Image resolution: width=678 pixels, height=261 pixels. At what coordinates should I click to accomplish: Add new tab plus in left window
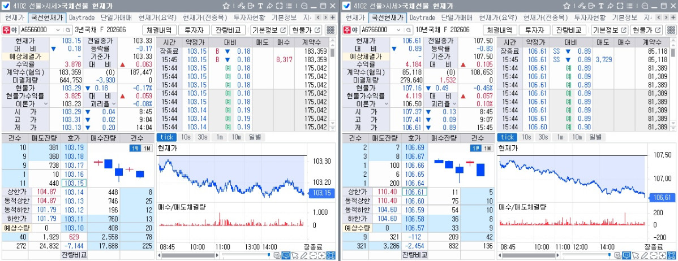(333, 18)
